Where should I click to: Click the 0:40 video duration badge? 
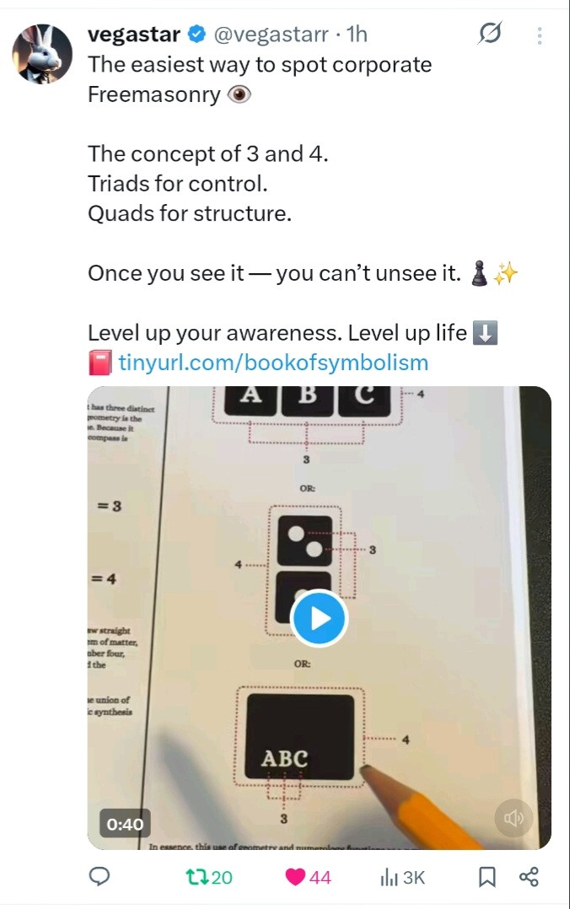click(x=124, y=824)
